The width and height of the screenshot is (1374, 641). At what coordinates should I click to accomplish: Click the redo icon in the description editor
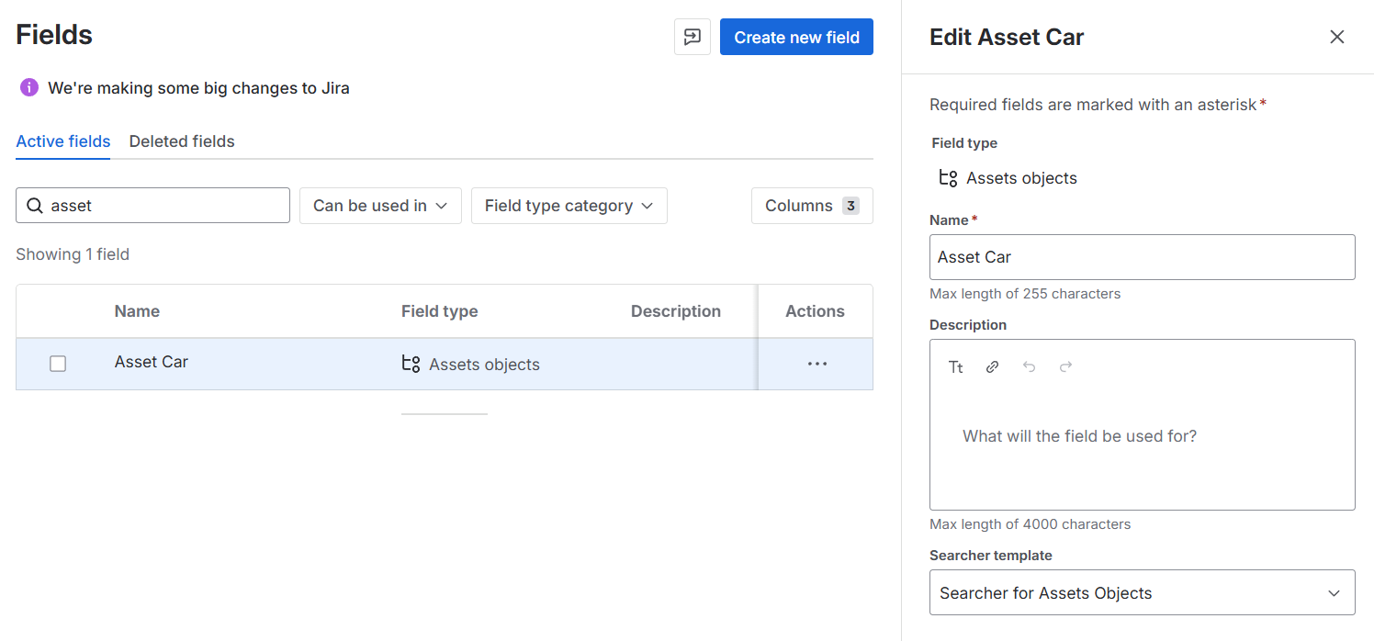tap(1065, 367)
